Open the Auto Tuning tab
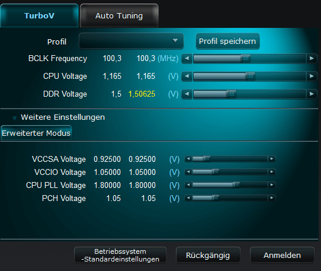Screen dimensions: 321x271 119,15
